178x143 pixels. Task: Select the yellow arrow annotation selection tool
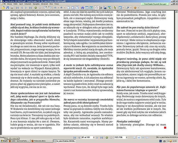(x=115, y=8)
